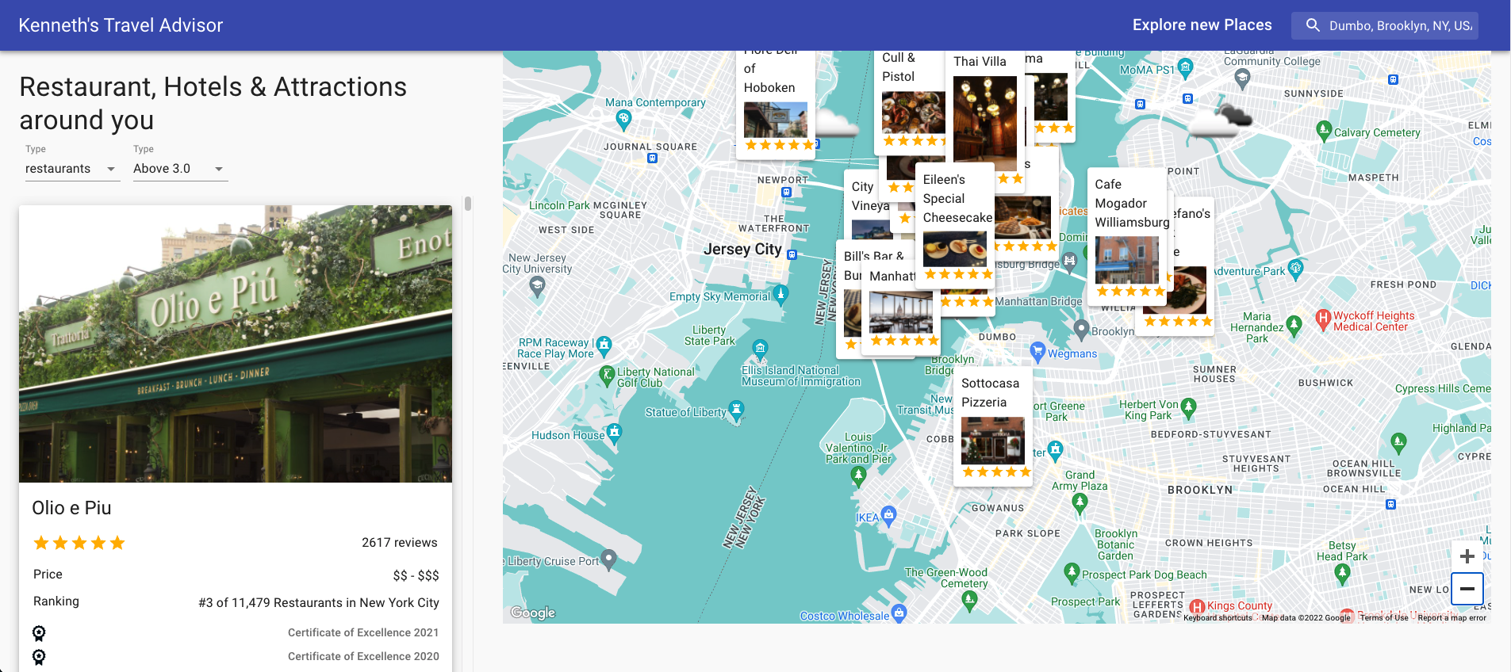The image size is (1511, 672).
Task: Click the Empty Sky Memorial marker icon
Action: coord(781,294)
